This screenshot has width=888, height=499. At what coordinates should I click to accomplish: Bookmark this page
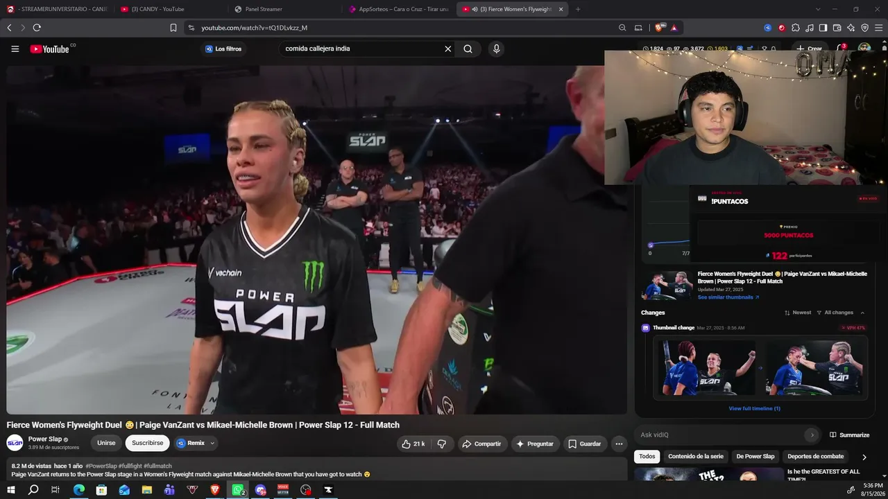[173, 28]
